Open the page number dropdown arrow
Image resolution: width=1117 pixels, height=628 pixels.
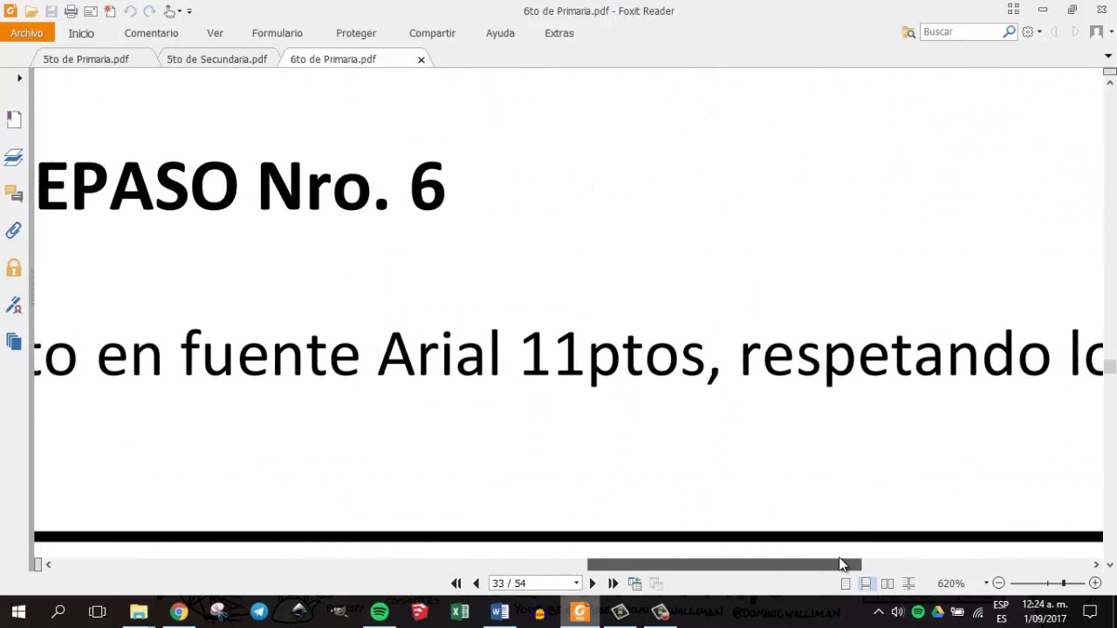coord(576,584)
